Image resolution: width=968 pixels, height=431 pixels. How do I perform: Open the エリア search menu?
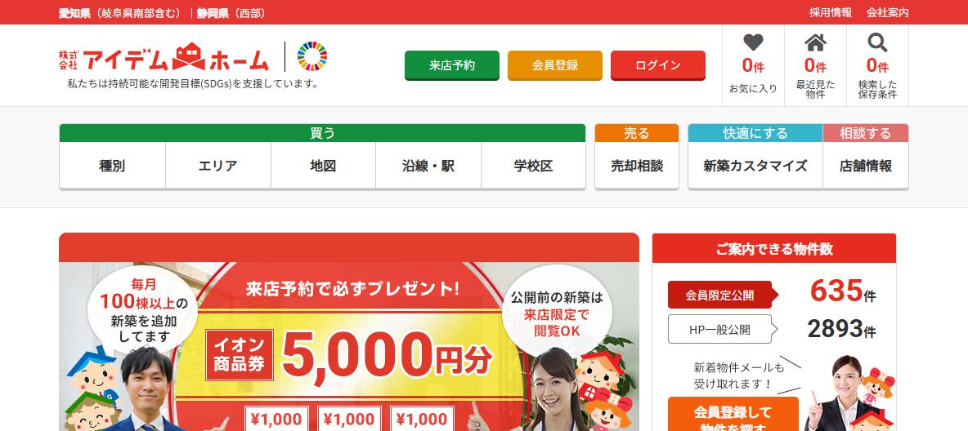click(x=218, y=165)
